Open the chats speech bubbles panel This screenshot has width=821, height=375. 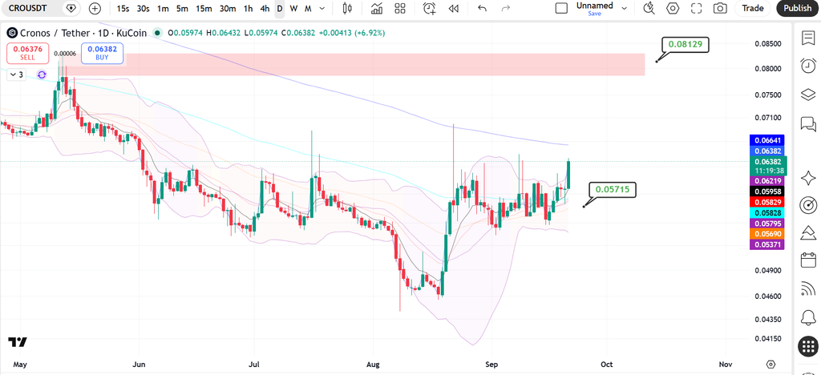[x=808, y=124]
